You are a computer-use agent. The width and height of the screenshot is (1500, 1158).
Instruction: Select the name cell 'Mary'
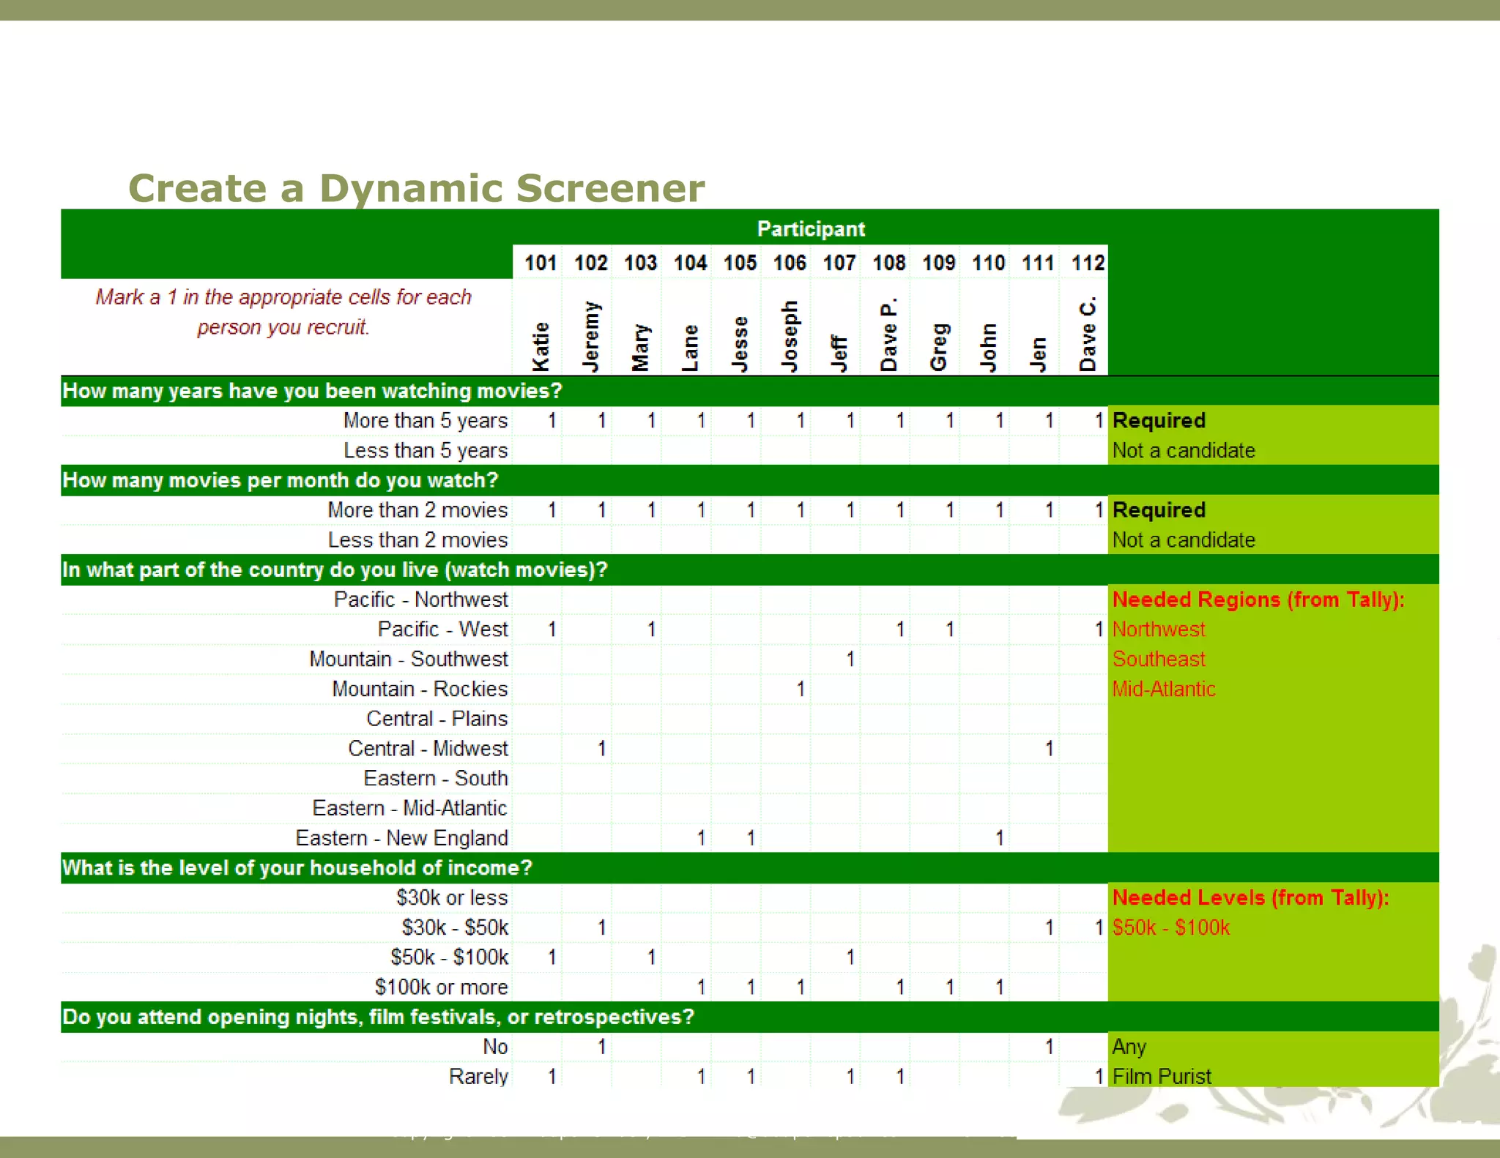click(x=640, y=348)
